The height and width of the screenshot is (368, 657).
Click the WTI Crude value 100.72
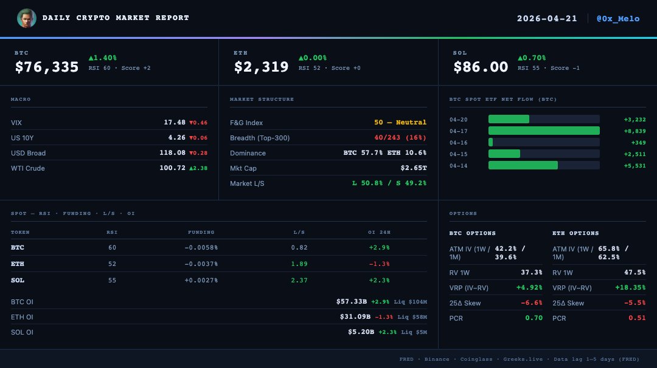tap(173, 168)
